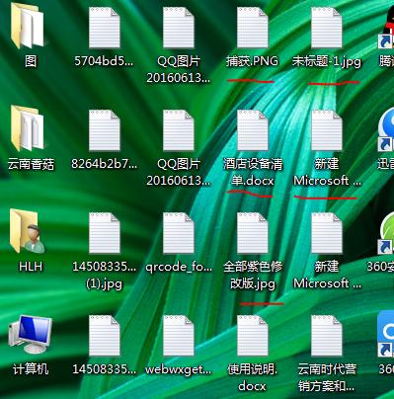Select the 8264b2b7... file icon
Viewport: 394px width, 399px height.
[x=104, y=130]
